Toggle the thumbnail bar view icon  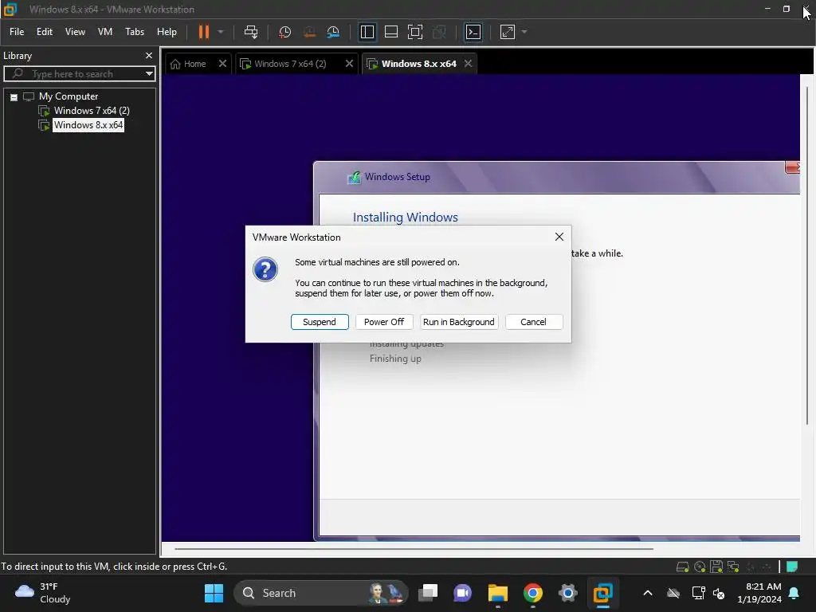click(x=390, y=32)
